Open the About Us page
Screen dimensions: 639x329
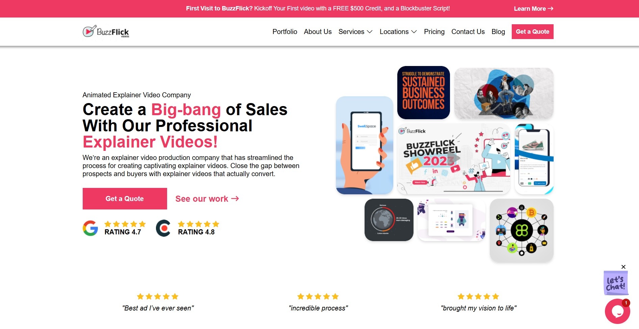tap(318, 32)
